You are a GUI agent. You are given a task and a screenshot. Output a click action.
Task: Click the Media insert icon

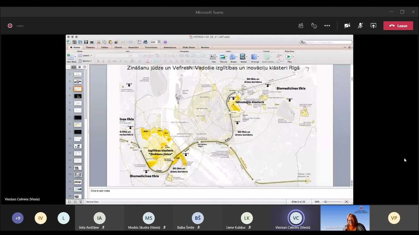point(243,57)
